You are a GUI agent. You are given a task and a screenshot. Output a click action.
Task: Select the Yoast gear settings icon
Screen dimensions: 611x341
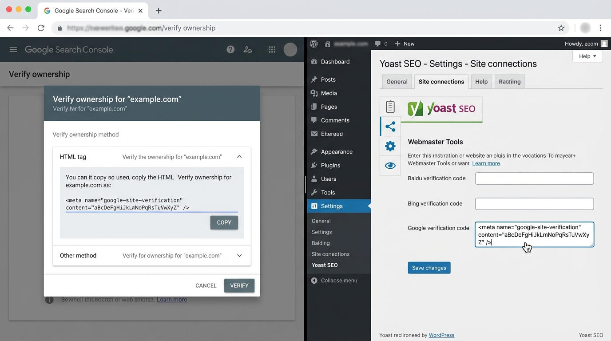[x=390, y=146]
